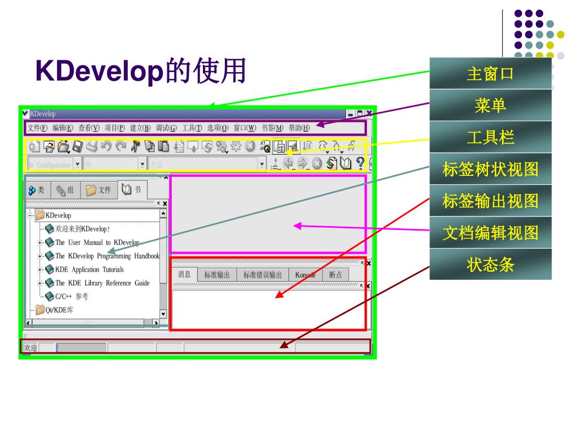The image size is (577, 433).
Task: Click into the method combo field
Action: coord(203,164)
